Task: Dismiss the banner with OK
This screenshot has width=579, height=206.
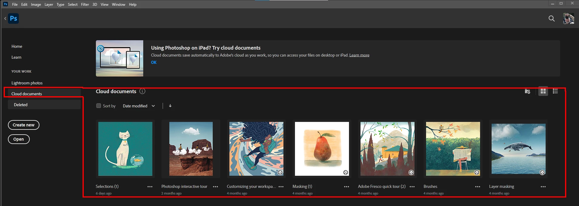Action: (x=154, y=62)
